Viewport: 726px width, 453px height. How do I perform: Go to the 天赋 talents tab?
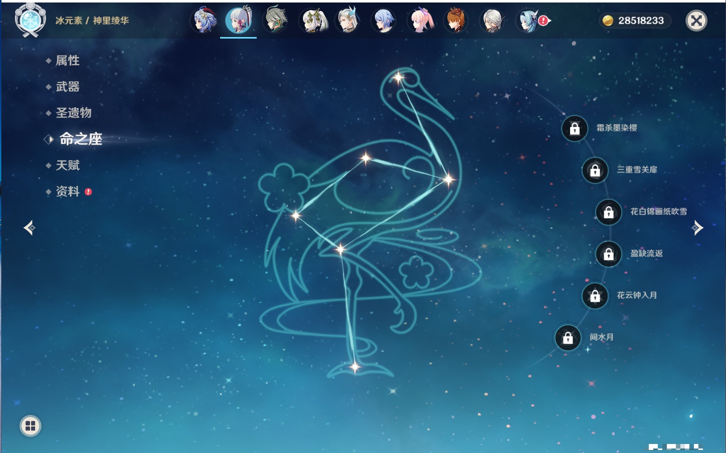67,165
